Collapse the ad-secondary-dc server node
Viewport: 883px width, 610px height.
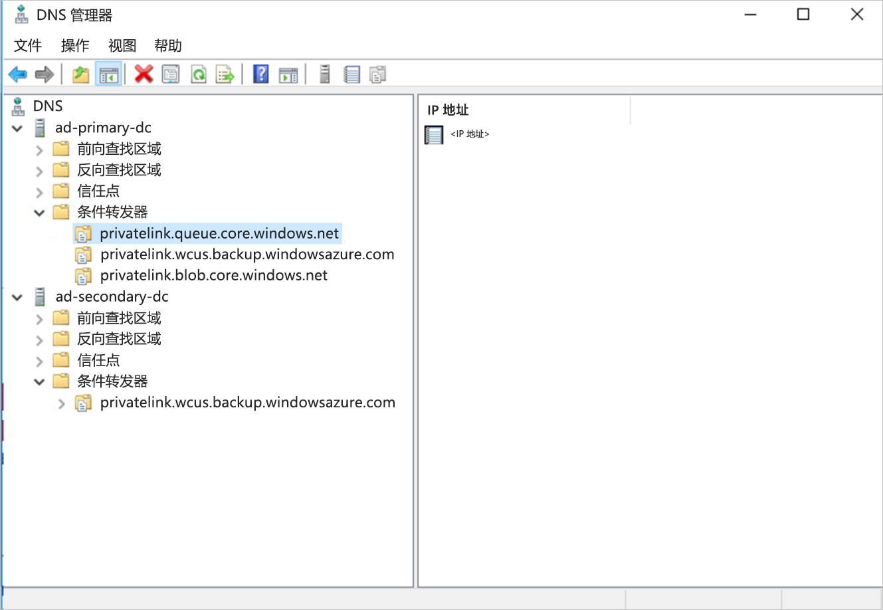[17, 298]
